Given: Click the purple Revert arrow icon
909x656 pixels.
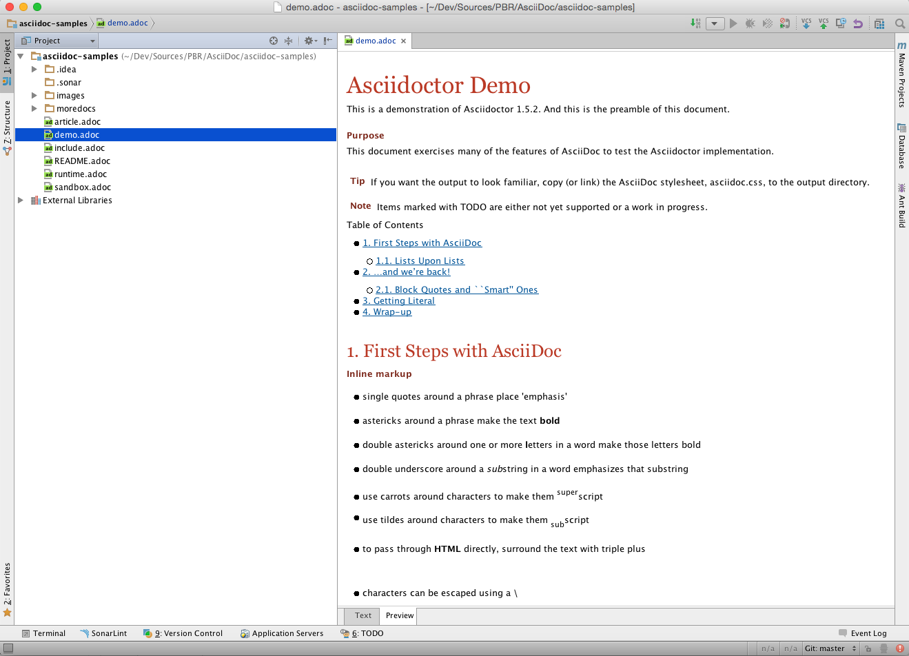Looking at the screenshot, I should [858, 23].
